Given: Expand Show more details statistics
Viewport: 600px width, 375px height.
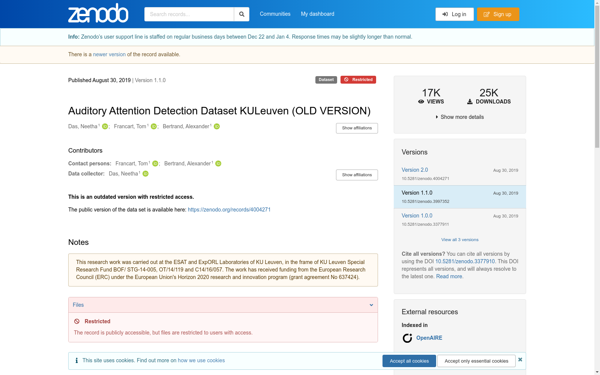Looking at the screenshot, I should [x=460, y=117].
